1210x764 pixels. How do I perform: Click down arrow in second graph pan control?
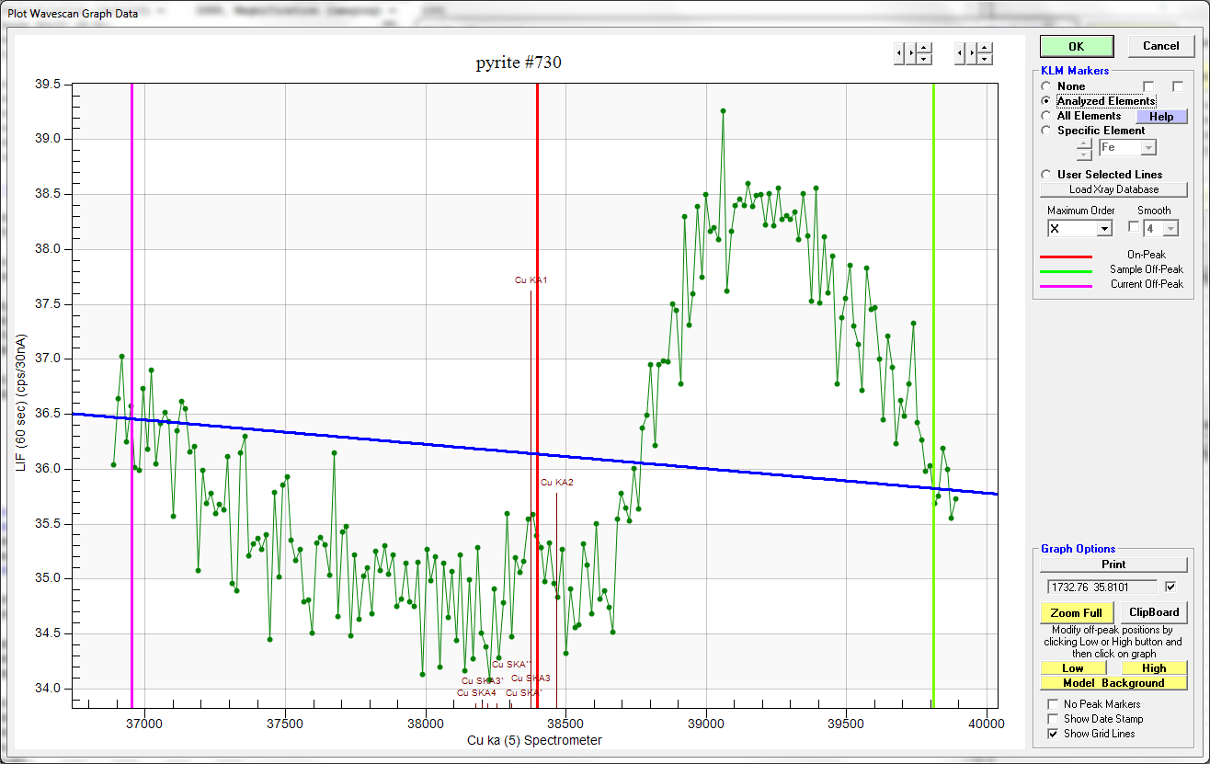coord(985,59)
